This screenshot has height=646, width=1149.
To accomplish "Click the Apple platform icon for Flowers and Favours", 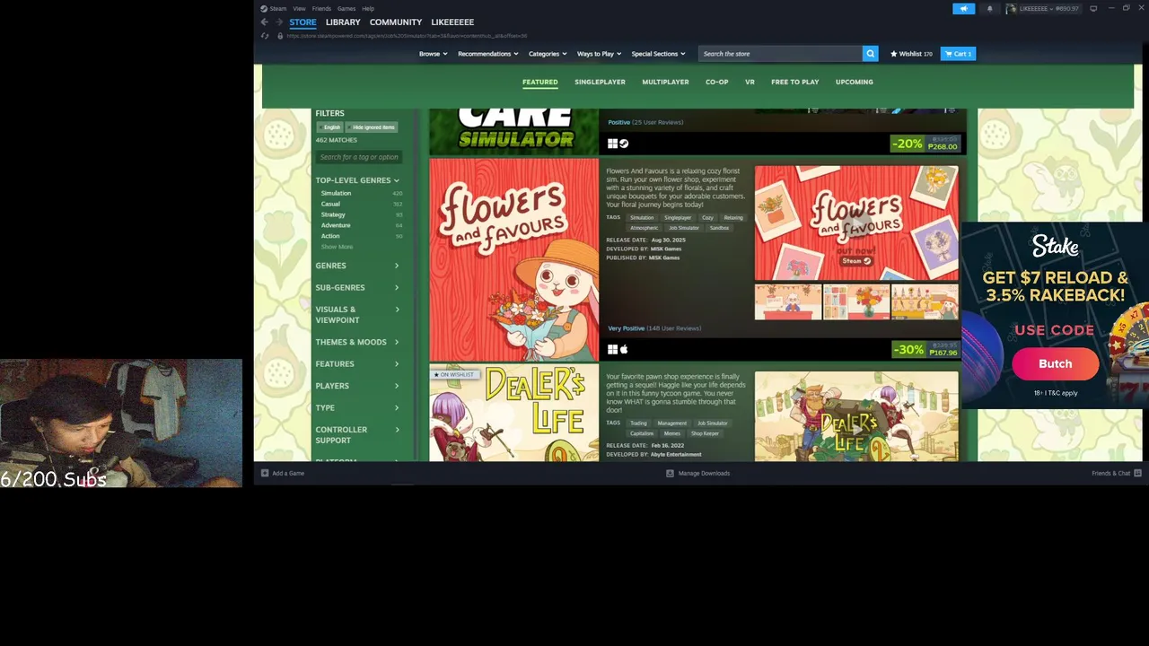I will pos(624,350).
